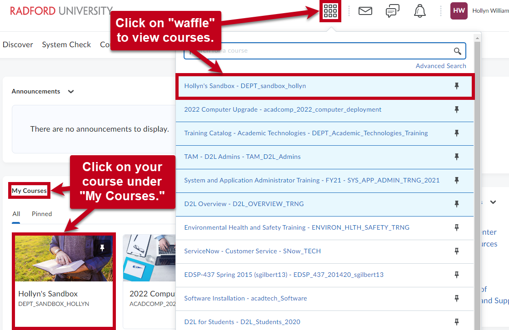Image resolution: width=509 pixels, height=330 pixels.
Task: Click Radford University logo
Action: pyautogui.click(x=61, y=11)
